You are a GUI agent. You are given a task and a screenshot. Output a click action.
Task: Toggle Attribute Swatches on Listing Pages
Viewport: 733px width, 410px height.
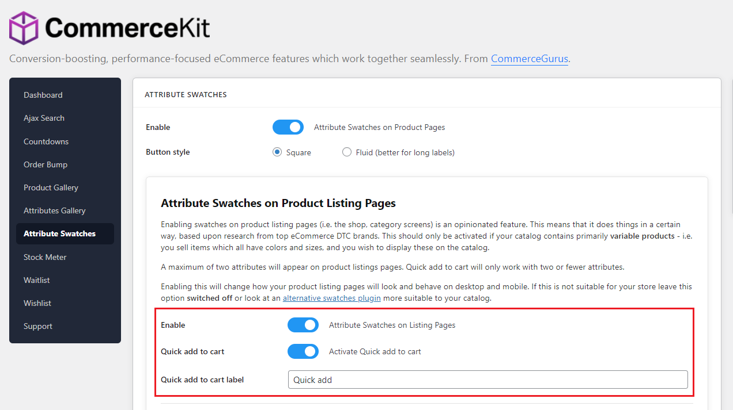[303, 325]
